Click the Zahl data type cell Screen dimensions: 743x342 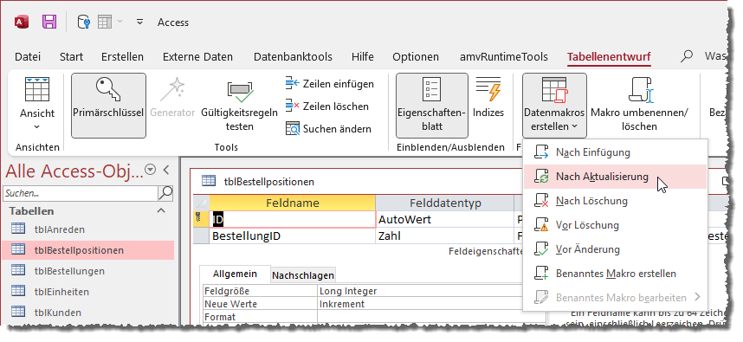coord(444,236)
